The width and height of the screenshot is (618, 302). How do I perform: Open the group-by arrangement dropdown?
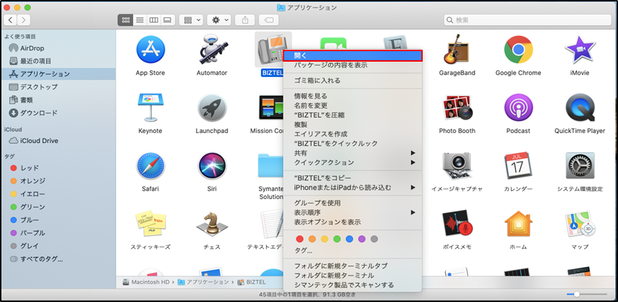coord(191,20)
